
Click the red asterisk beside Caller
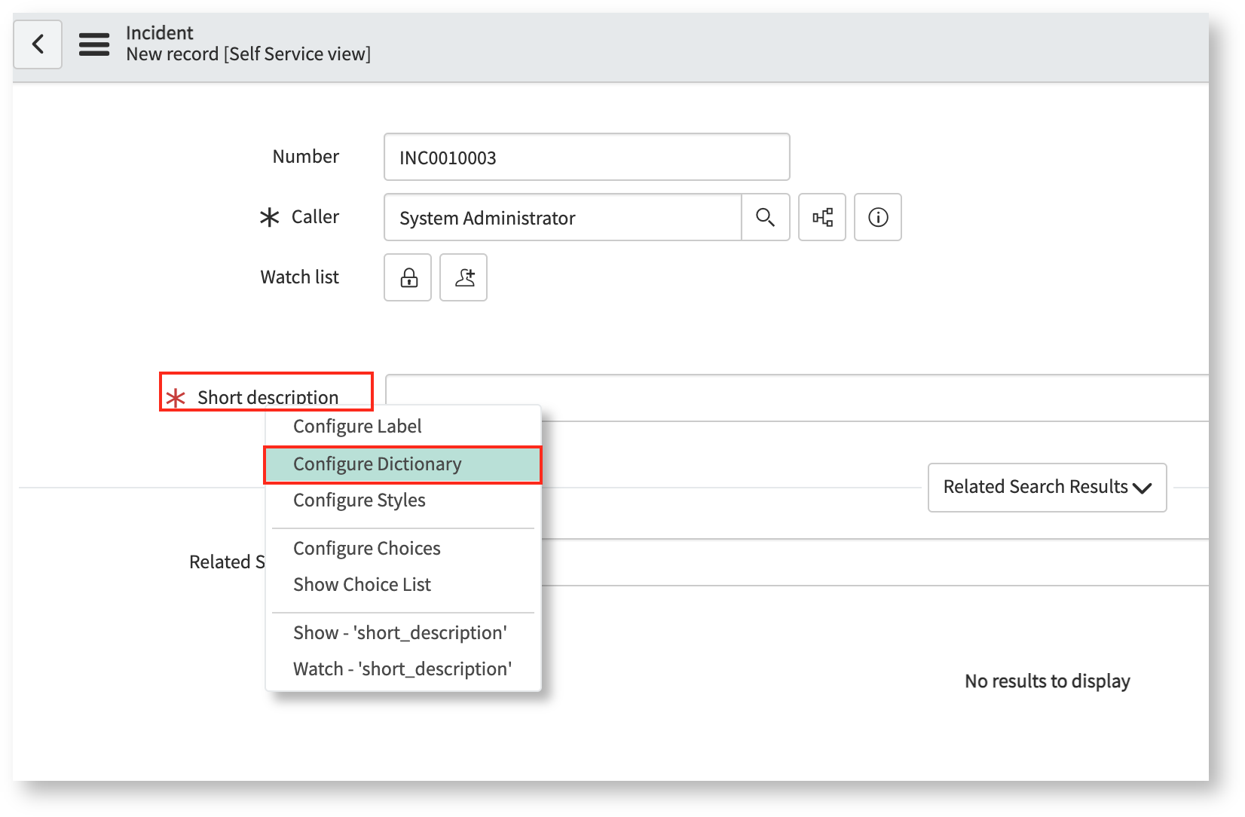(x=271, y=217)
